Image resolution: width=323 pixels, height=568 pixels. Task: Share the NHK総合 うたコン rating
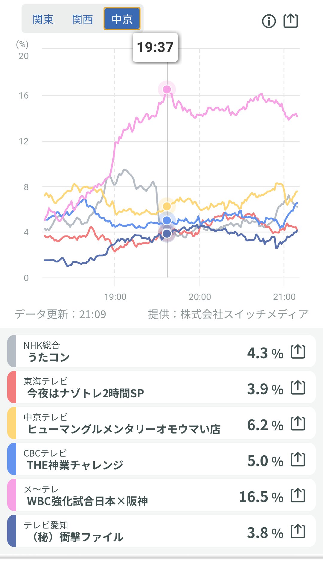pos(298,352)
